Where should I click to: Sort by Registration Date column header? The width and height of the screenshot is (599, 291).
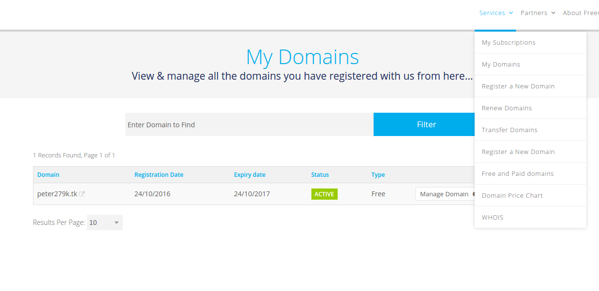pyautogui.click(x=158, y=175)
